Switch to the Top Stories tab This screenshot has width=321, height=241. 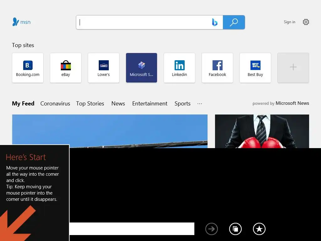point(90,104)
